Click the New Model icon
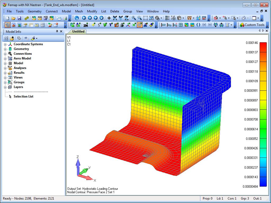Image resolution: width=271 pixels, height=203 pixels. click(x=7, y=18)
